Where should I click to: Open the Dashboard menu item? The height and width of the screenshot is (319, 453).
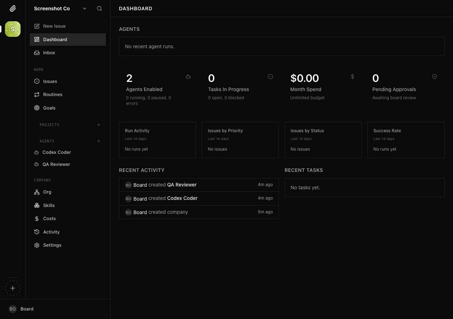(x=68, y=39)
